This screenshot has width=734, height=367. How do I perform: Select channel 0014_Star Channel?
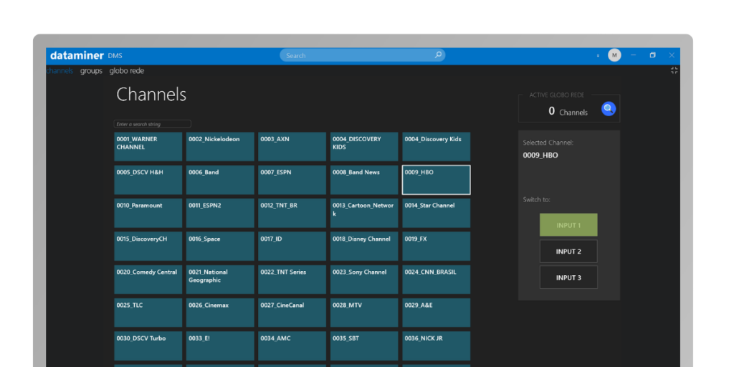[437, 213]
